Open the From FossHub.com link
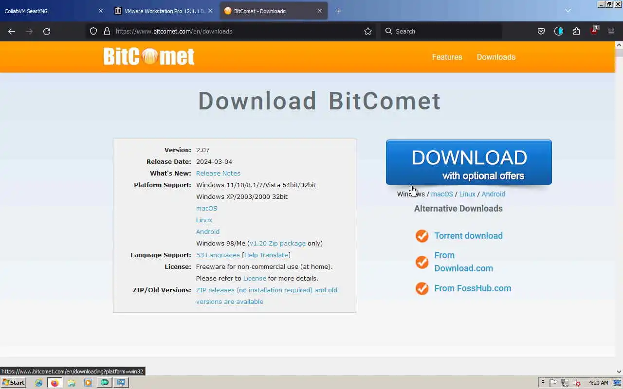The height and width of the screenshot is (389, 623). 473,288
